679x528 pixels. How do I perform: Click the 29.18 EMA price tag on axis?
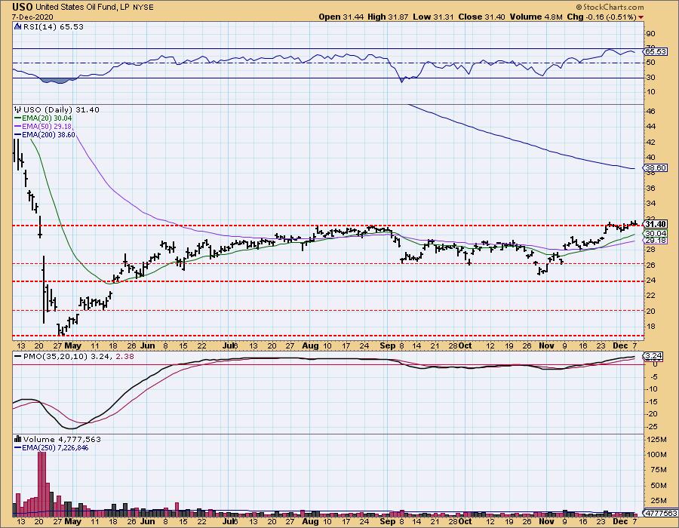point(656,240)
